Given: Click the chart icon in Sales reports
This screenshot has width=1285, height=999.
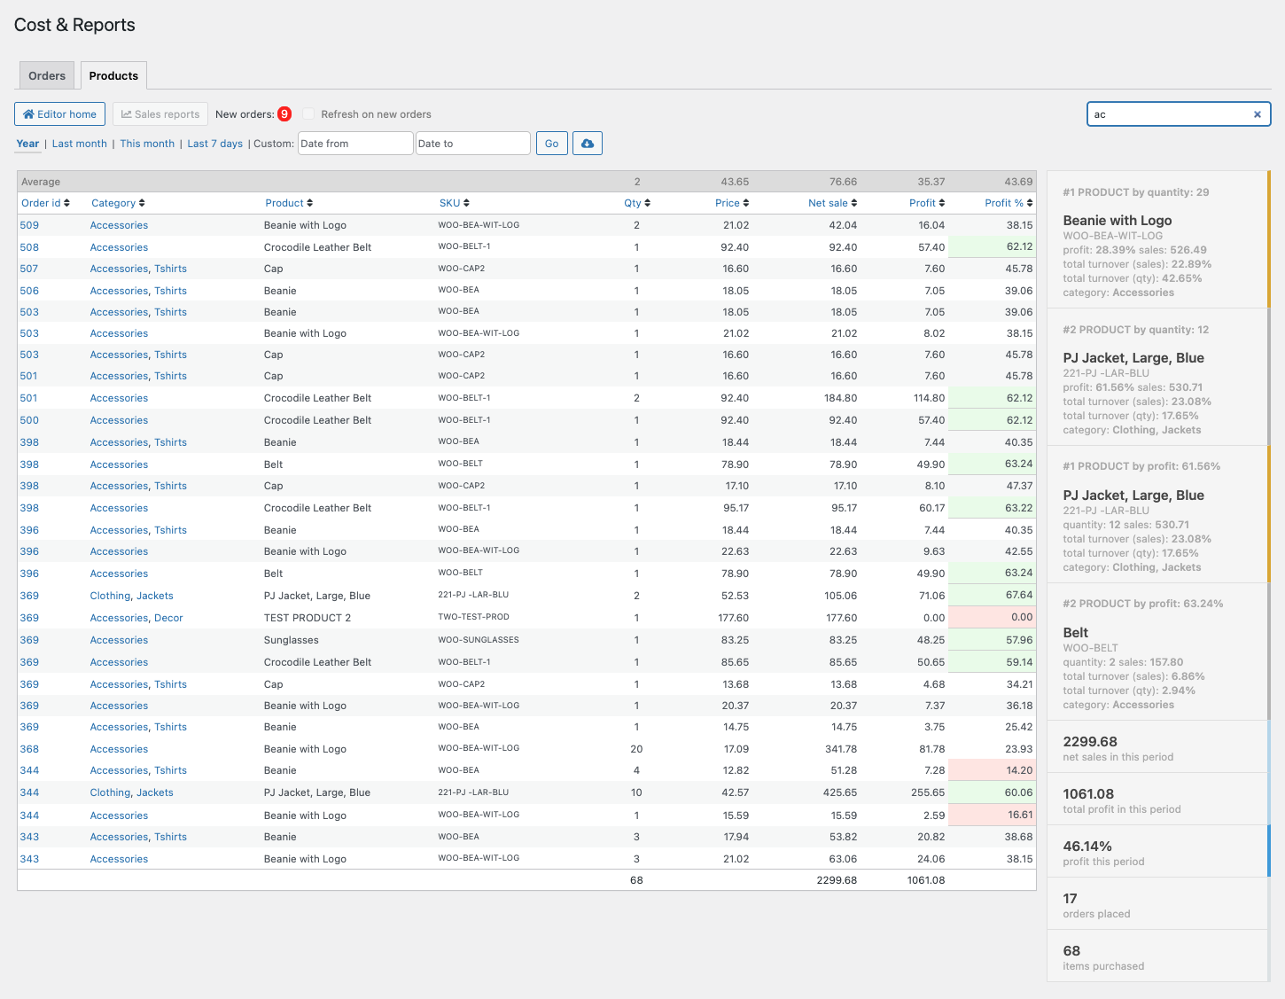Looking at the screenshot, I should (x=127, y=114).
